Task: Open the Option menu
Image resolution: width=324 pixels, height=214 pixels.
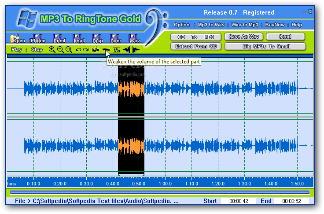Action: click(x=182, y=25)
